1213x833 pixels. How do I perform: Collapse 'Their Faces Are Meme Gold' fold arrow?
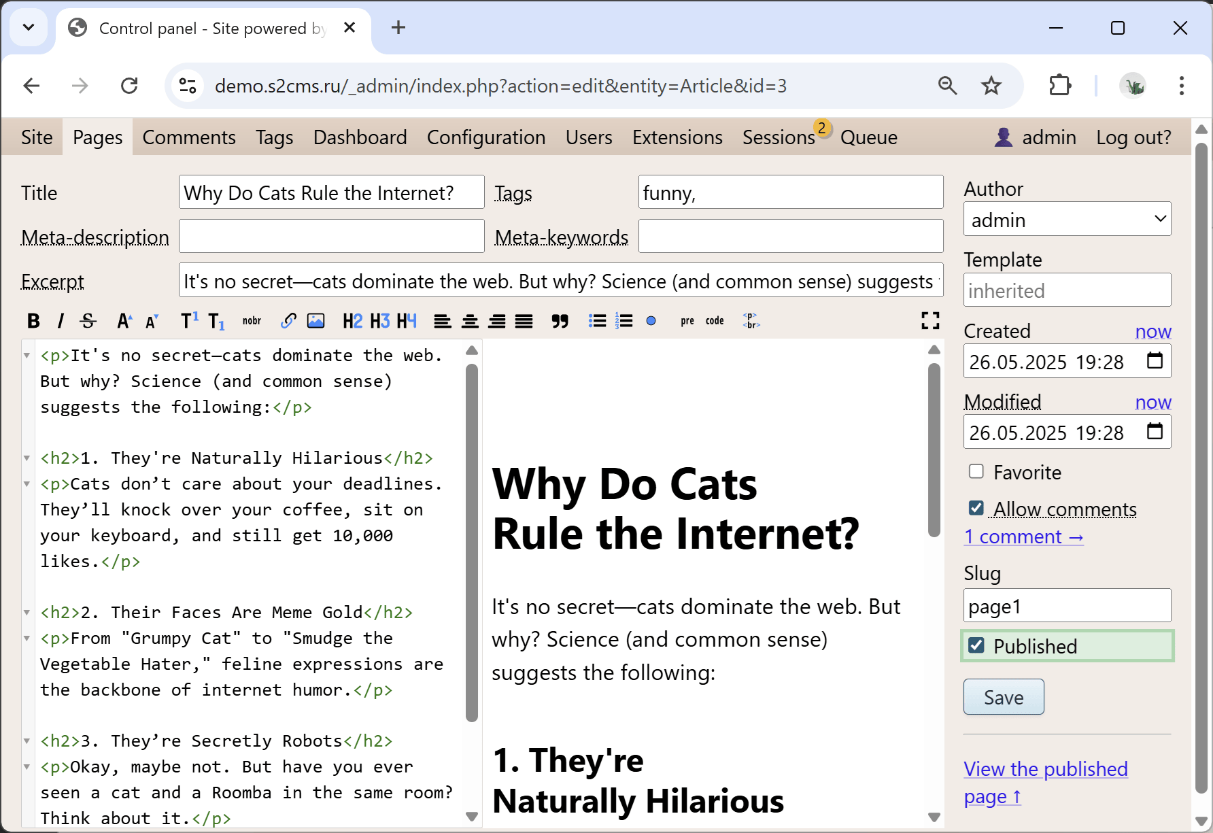[27, 613]
